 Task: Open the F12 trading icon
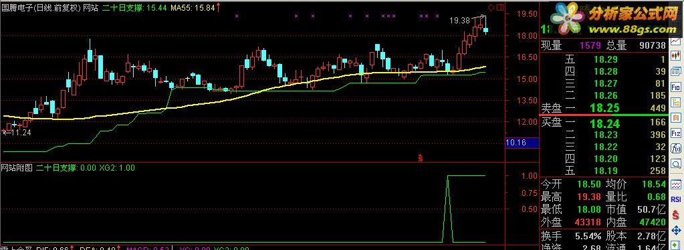676,133
